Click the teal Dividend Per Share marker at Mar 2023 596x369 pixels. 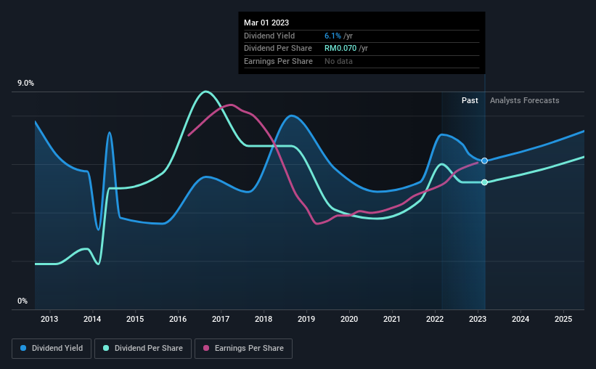[x=484, y=182]
